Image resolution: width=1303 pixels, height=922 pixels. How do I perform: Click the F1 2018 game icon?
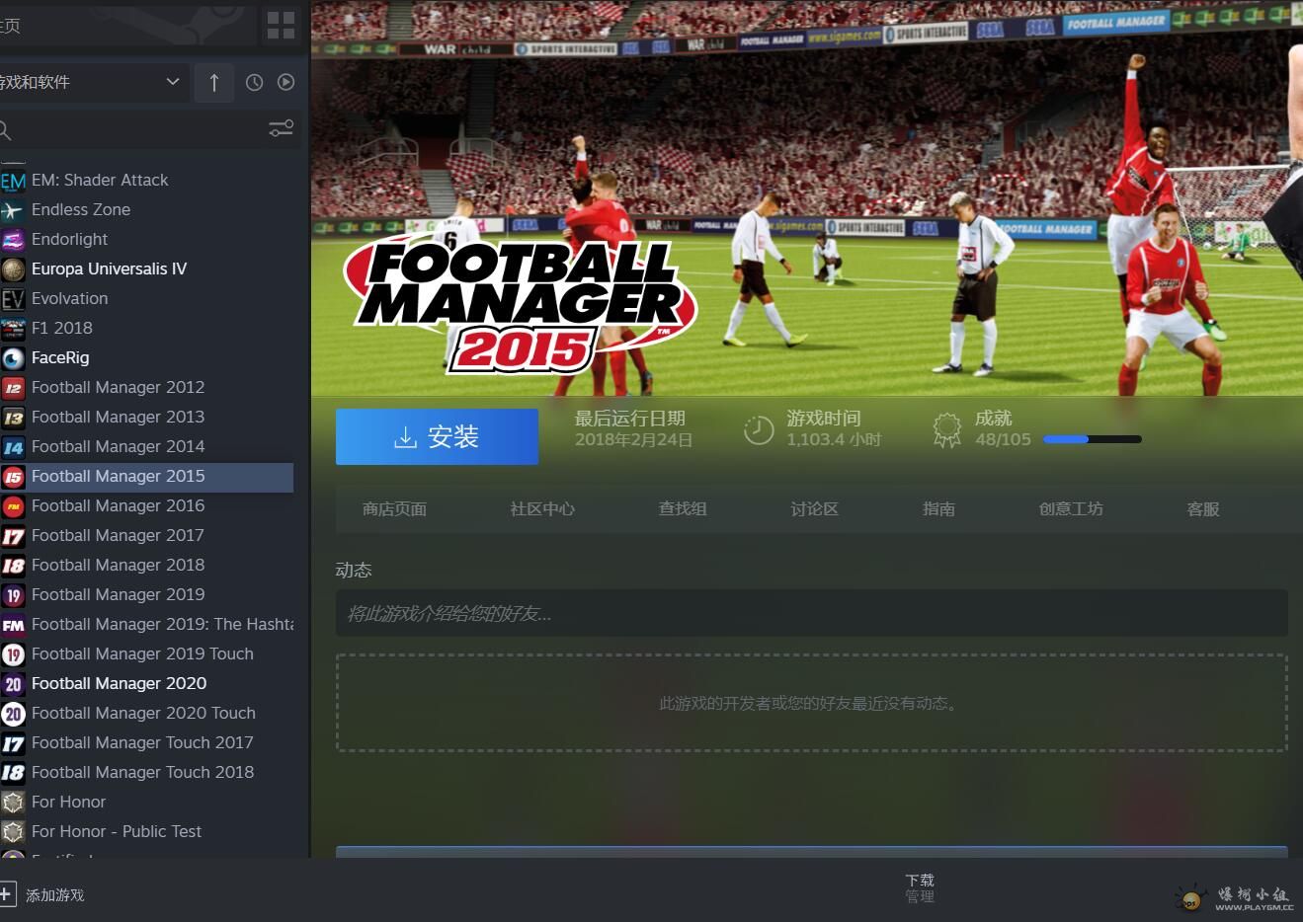(13, 329)
